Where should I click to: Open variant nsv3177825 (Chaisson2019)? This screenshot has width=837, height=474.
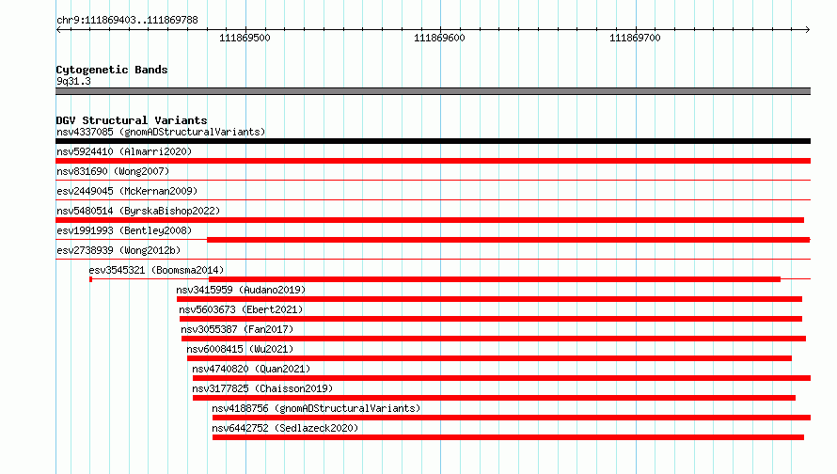pos(262,388)
